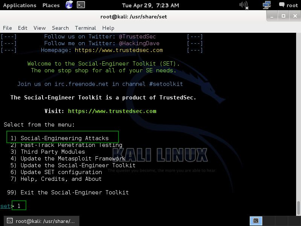Open the muted volume icon
Screen dimensions: 301x226
coord(244,5)
